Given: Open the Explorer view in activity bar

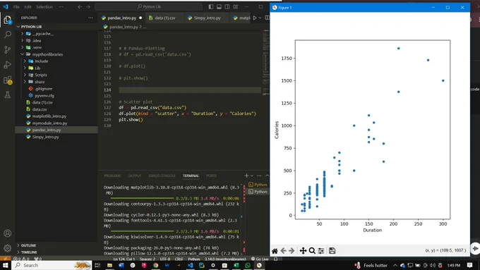Looking at the screenshot, I should coord(7,20).
